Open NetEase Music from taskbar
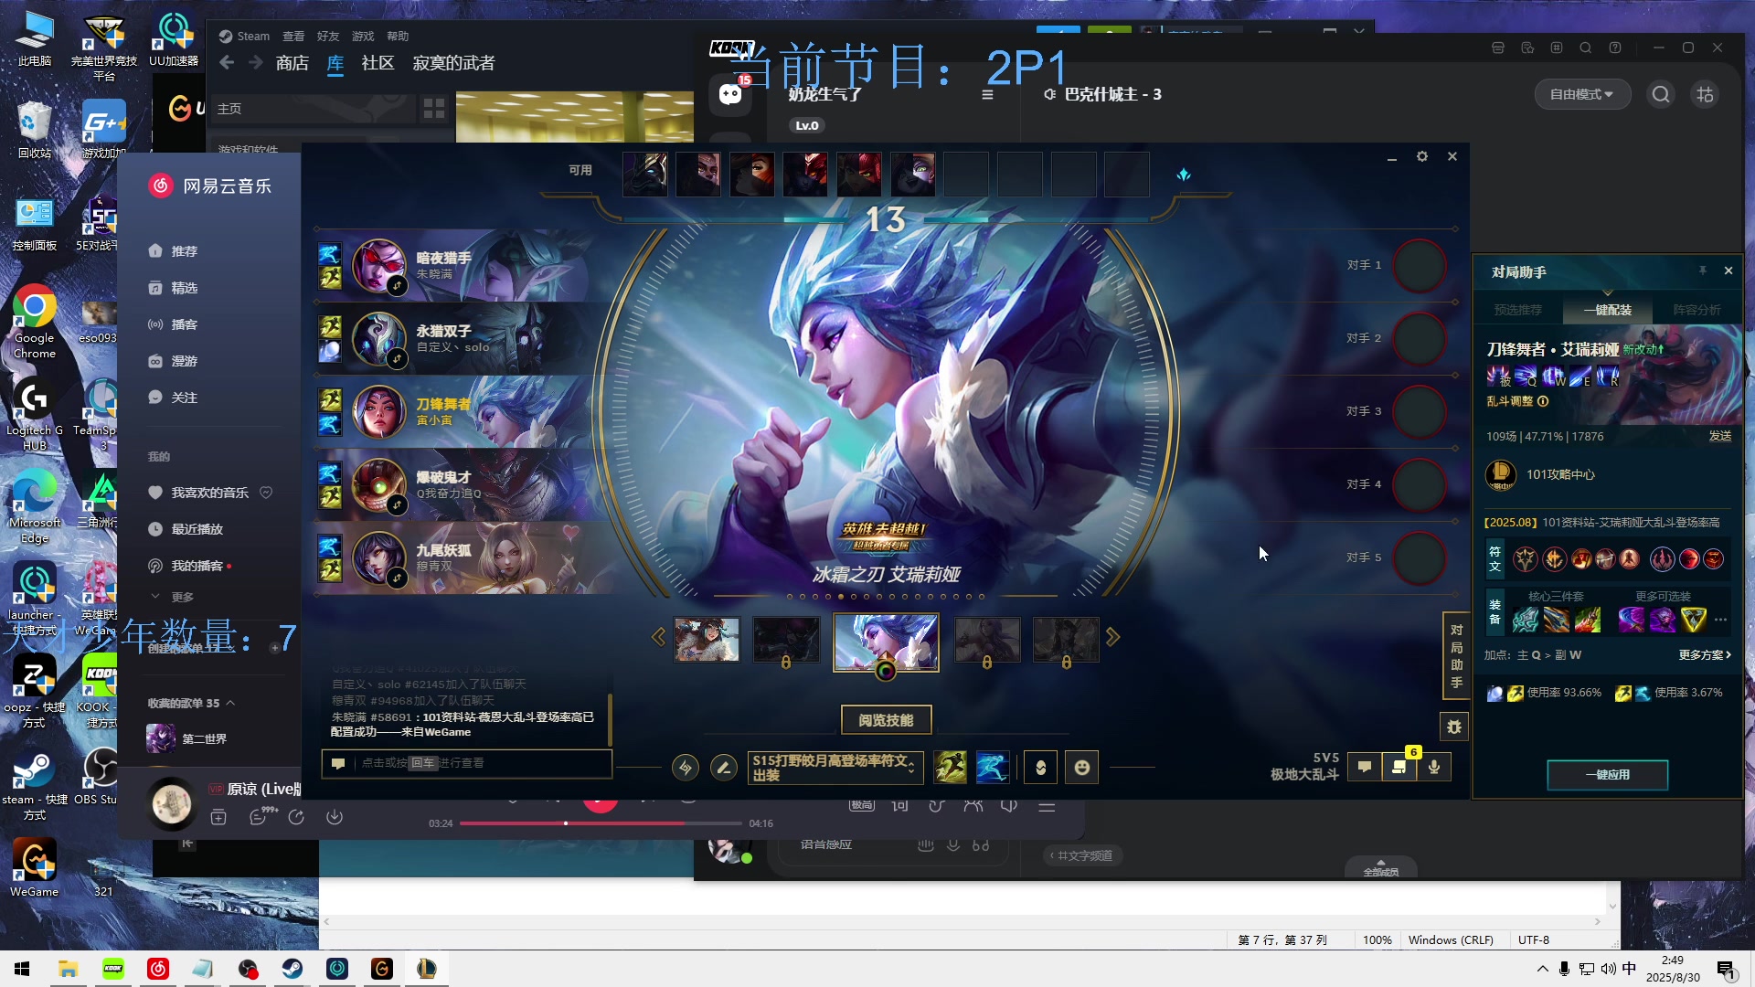Image resolution: width=1755 pixels, height=987 pixels. [x=157, y=969]
